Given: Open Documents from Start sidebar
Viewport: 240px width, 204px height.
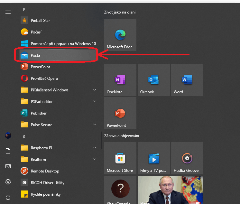Looking at the screenshot, I should [x=8, y=151].
